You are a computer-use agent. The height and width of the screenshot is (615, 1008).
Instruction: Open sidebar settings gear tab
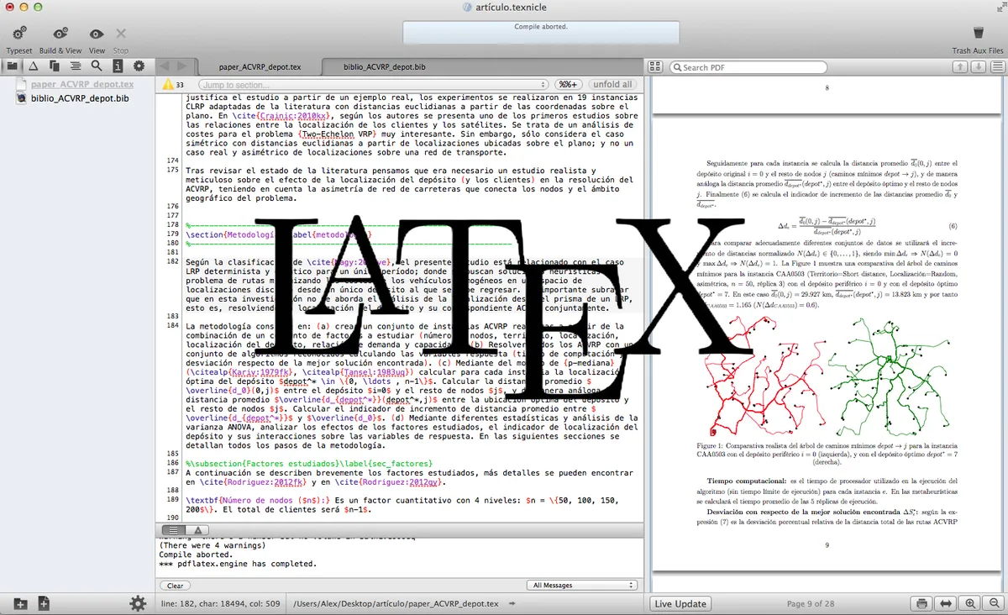tap(139, 66)
